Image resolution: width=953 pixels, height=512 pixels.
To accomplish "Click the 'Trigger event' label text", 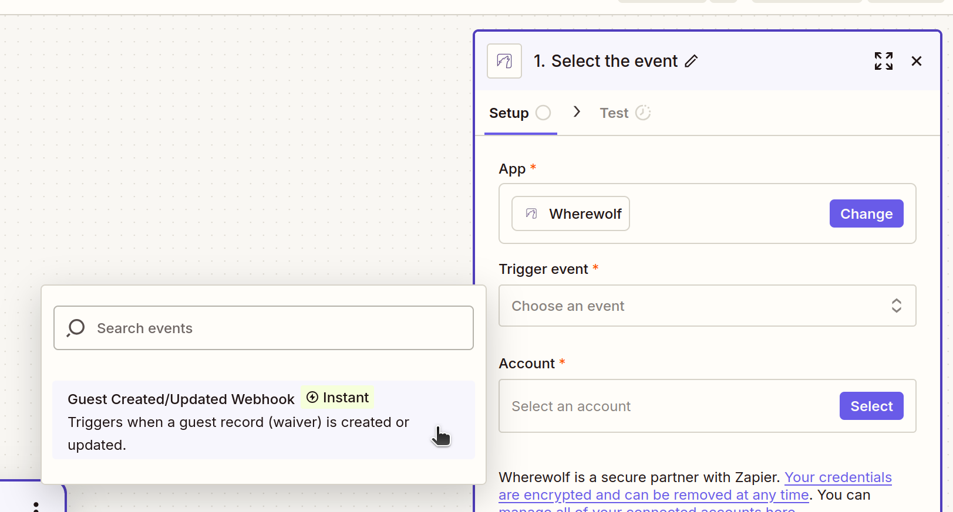I will click(x=543, y=269).
